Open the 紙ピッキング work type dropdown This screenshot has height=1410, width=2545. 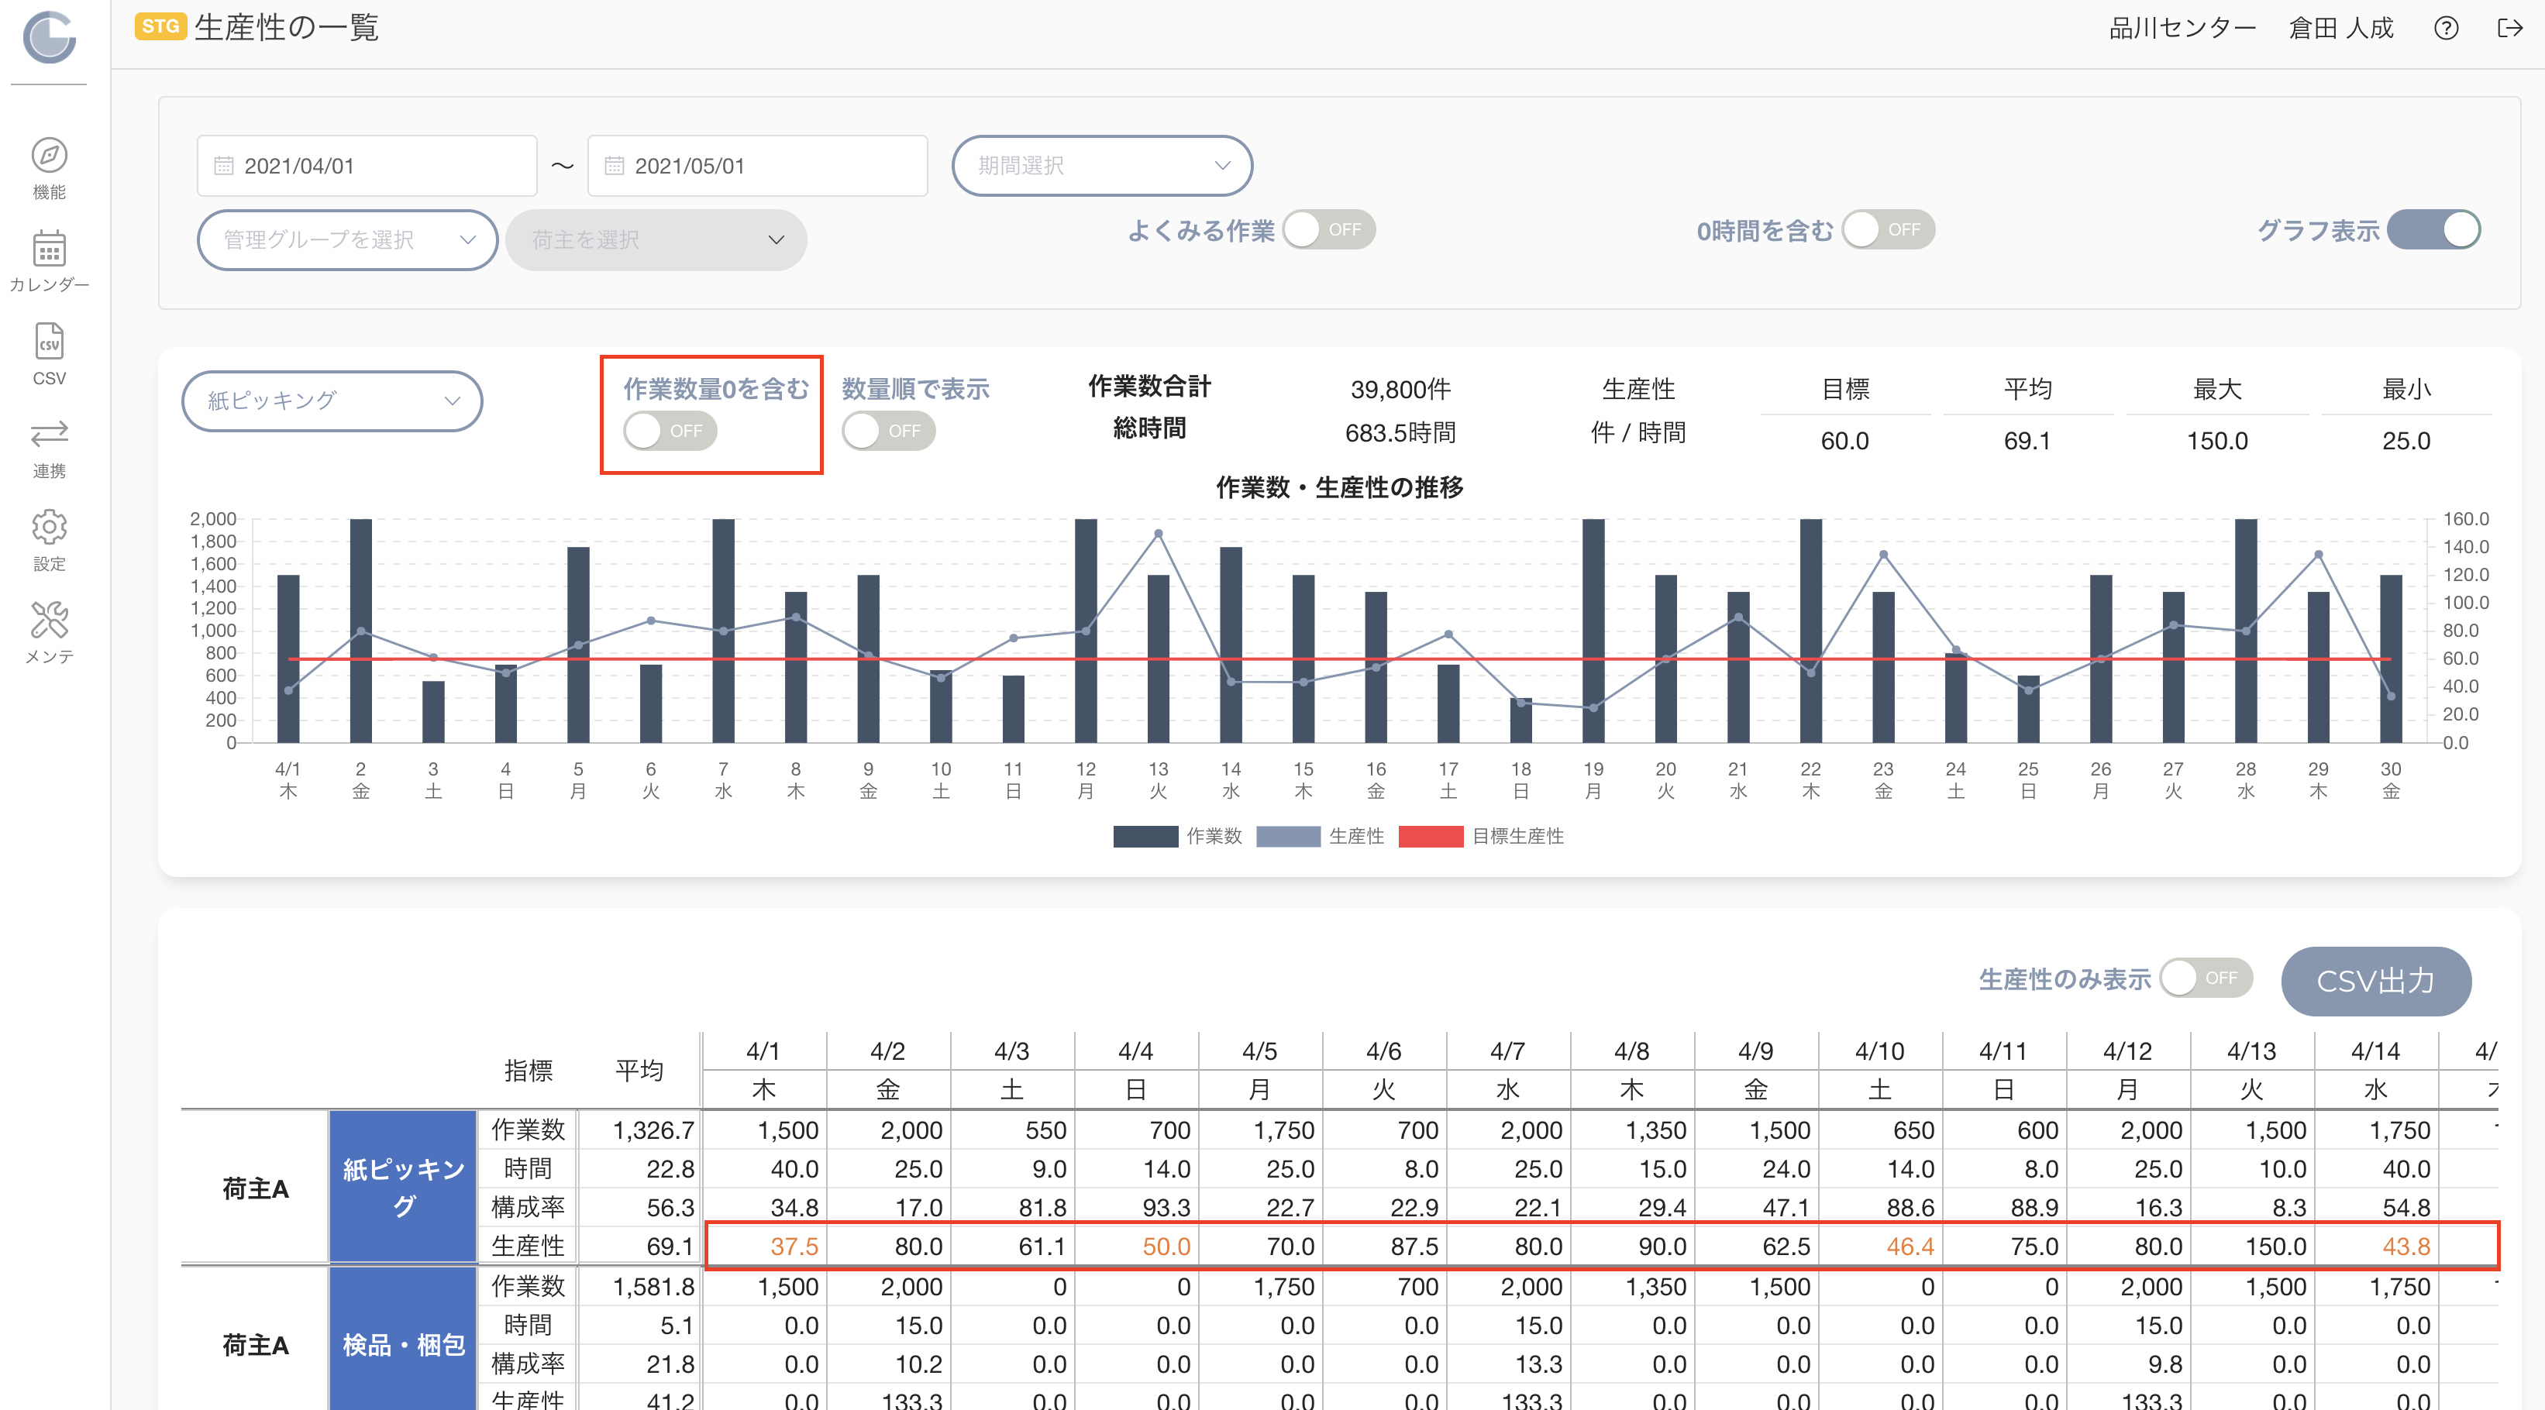coord(332,400)
